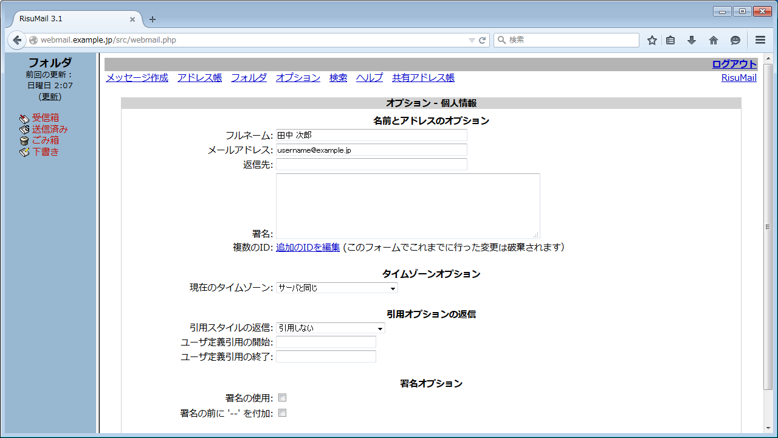
Task: Open the 送信済み folder link
Action: (50, 130)
